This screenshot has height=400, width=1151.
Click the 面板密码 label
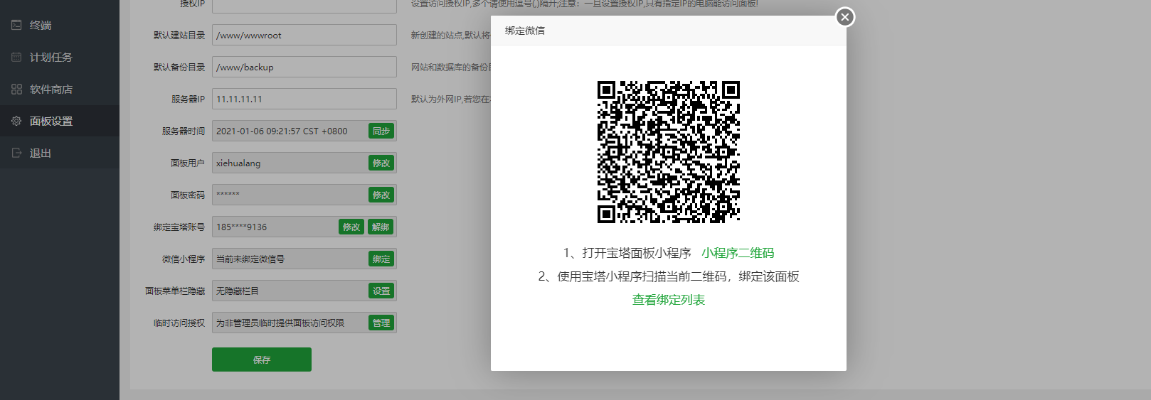point(188,195)
